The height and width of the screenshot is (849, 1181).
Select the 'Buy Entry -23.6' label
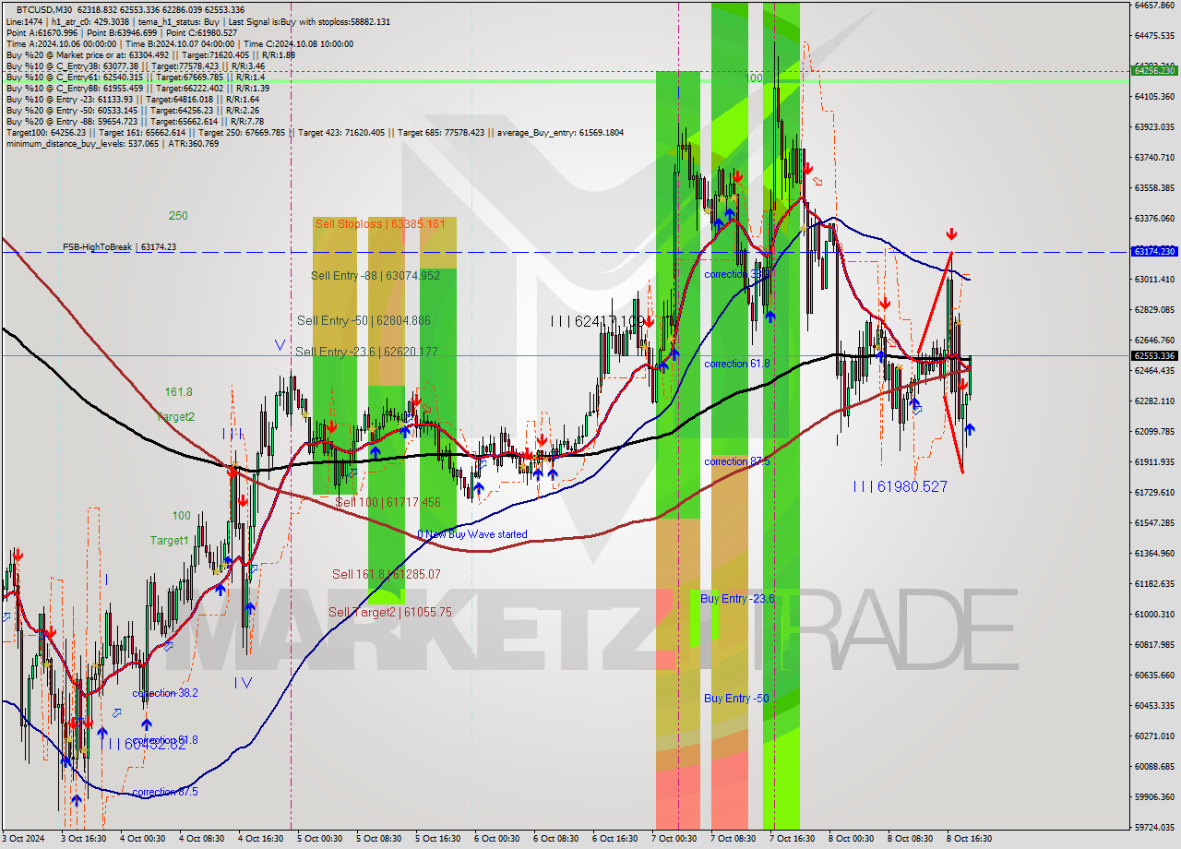click(737, 599)
